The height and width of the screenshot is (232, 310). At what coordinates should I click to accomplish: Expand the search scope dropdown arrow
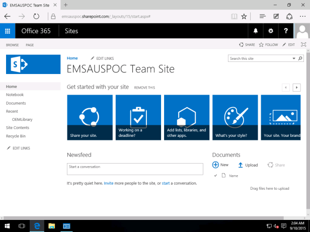294,59
